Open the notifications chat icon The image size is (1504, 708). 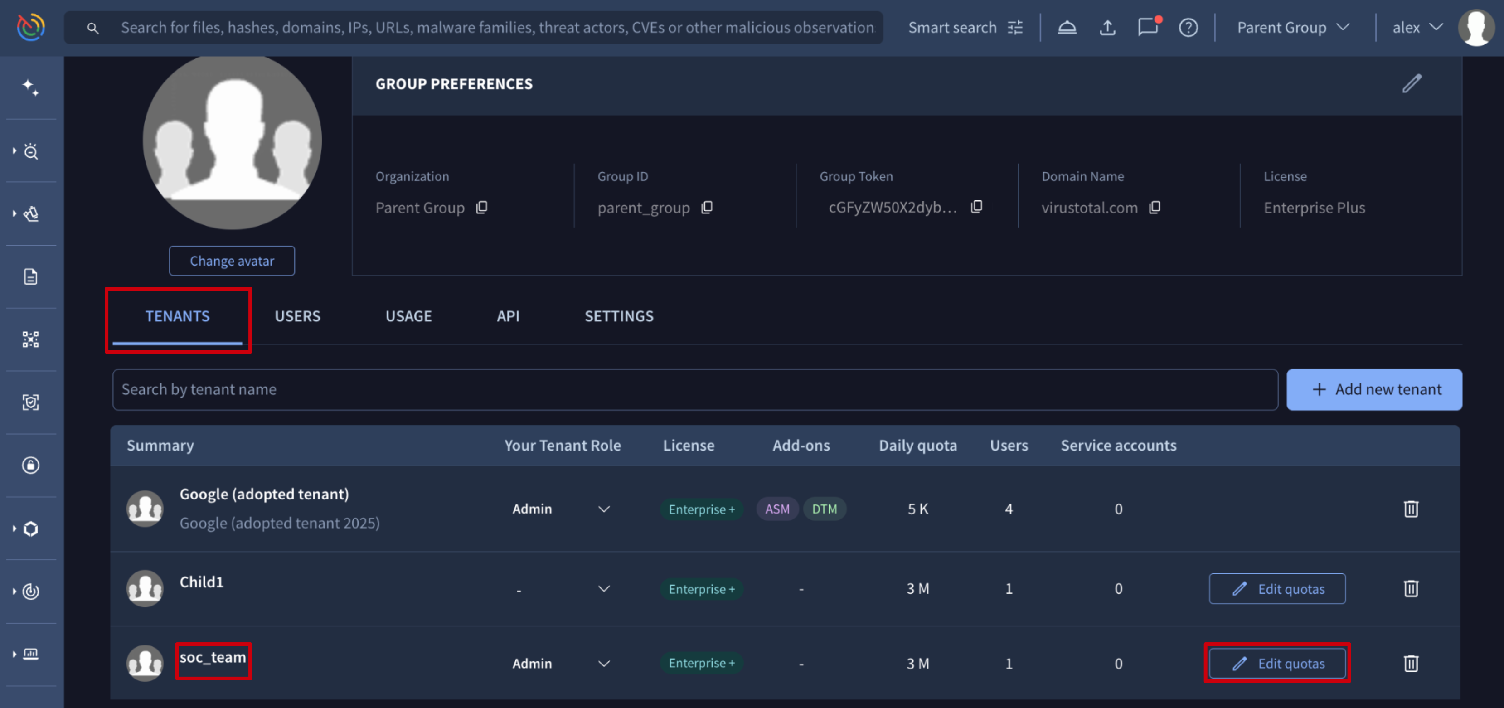[1148, 28]
